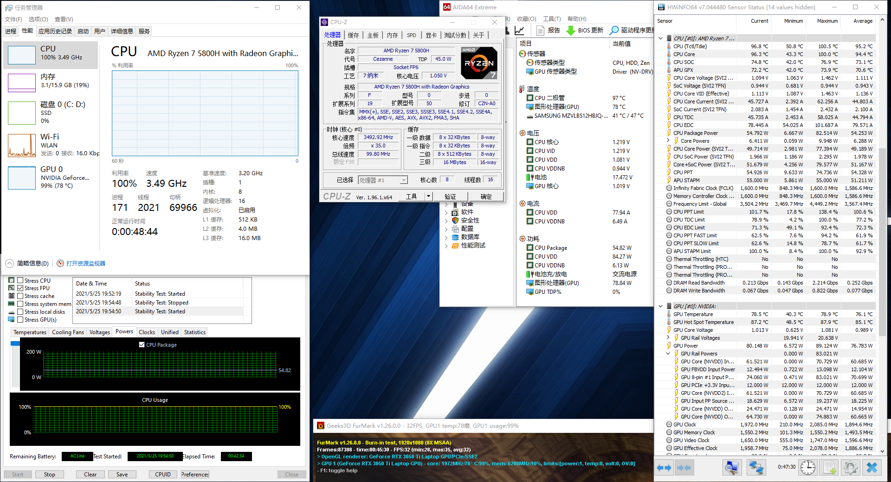The width and height of the screenshot is (891, 482).
Task: Click Ryzen 7 logo in CPU-Z
Action: 479,63
